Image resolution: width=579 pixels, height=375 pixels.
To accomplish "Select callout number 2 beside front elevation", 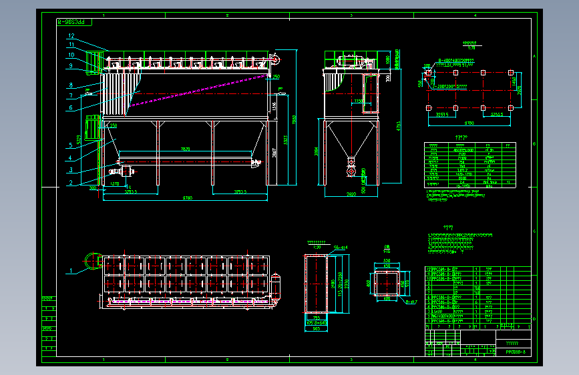I will pos(71,182).
